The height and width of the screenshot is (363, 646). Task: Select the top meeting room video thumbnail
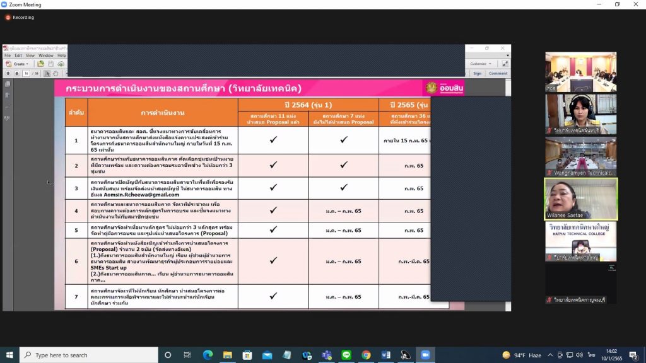581,72
